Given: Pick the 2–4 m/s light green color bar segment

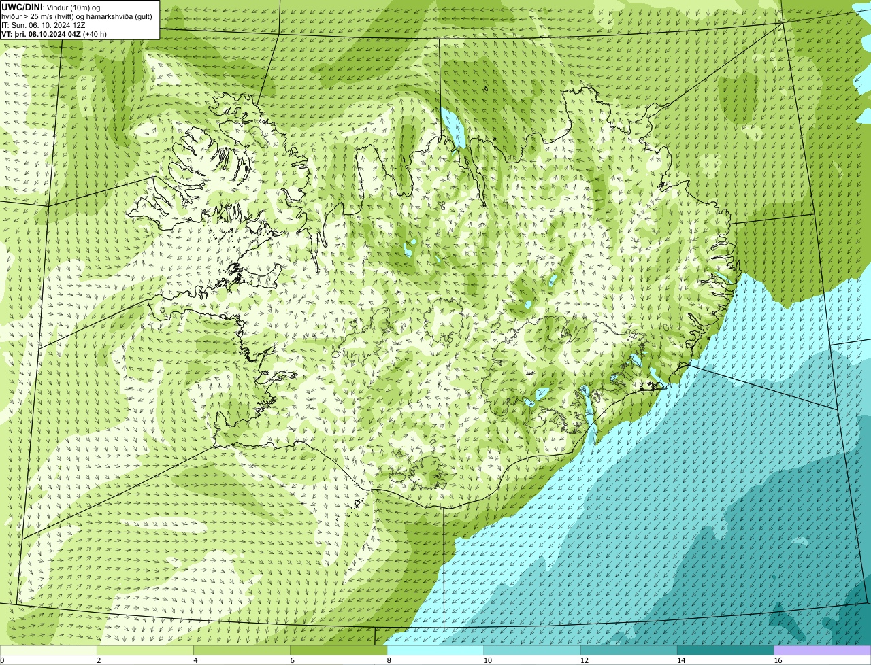Looking at the screenshot, I should pyautogui.click(x=146, y=651).
